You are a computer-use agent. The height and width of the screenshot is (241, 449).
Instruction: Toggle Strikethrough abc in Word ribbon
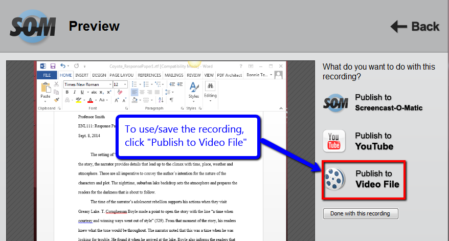pyautogui.click(x=94, y=92)
